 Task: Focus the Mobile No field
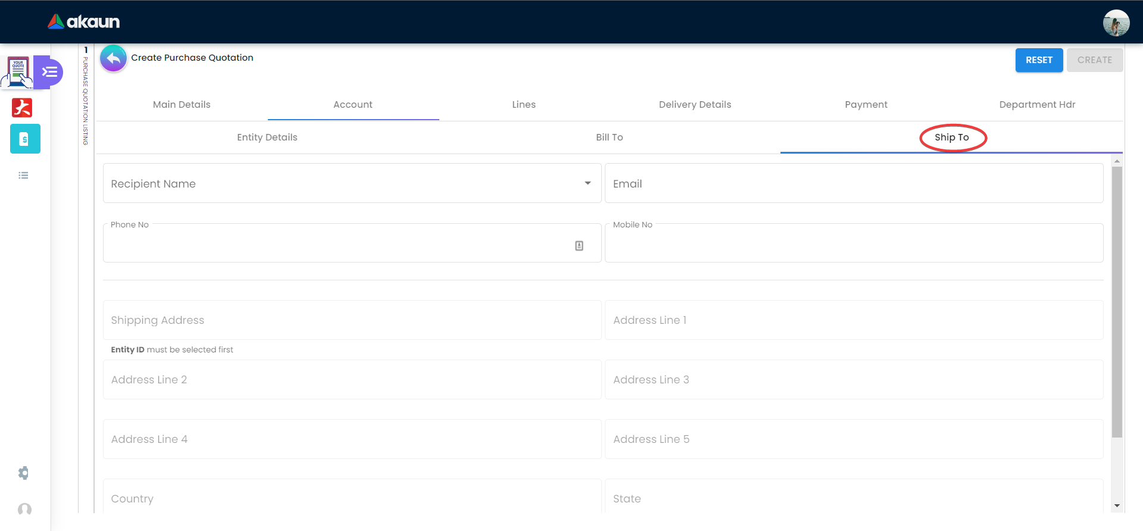click(854, 243)
